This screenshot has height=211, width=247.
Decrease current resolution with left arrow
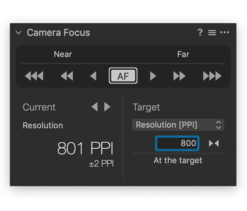coord(94,107)
